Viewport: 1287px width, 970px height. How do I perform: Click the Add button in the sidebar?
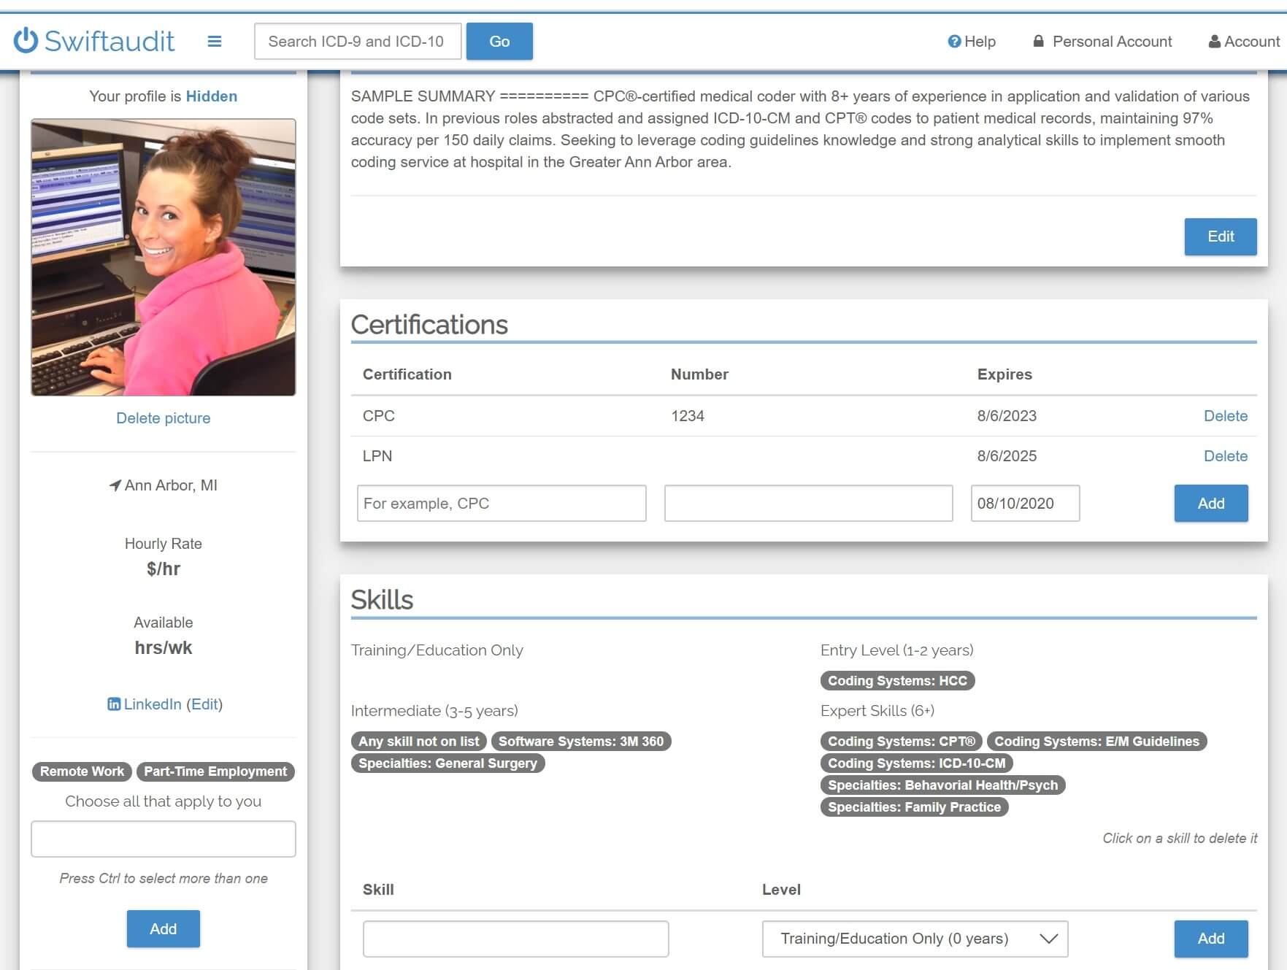pos(164,929)
